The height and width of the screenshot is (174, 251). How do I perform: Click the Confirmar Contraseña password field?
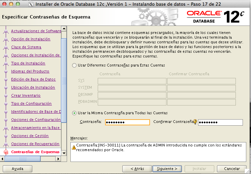coord(220,123)
